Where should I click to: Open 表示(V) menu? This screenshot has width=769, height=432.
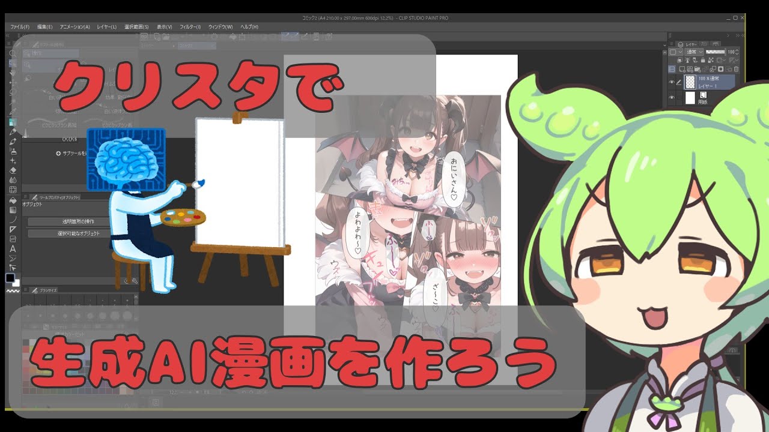[165, 27]
